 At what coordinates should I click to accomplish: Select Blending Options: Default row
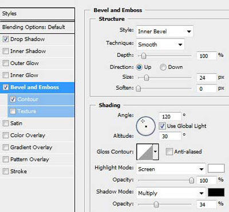point(37,27)
